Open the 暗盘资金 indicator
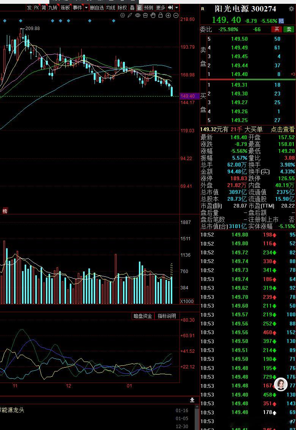296x430 pixels. pos(143,316)
